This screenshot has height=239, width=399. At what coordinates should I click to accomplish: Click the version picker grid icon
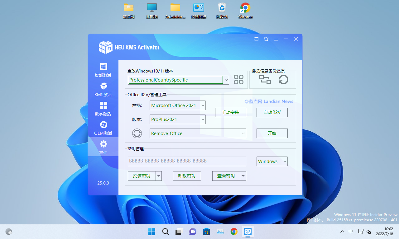click(x=238, y=79)
